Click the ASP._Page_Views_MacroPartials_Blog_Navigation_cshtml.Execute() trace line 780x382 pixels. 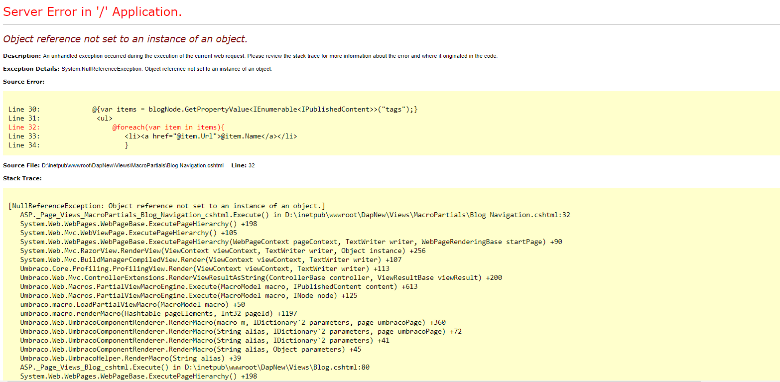(x=295, y=215)
